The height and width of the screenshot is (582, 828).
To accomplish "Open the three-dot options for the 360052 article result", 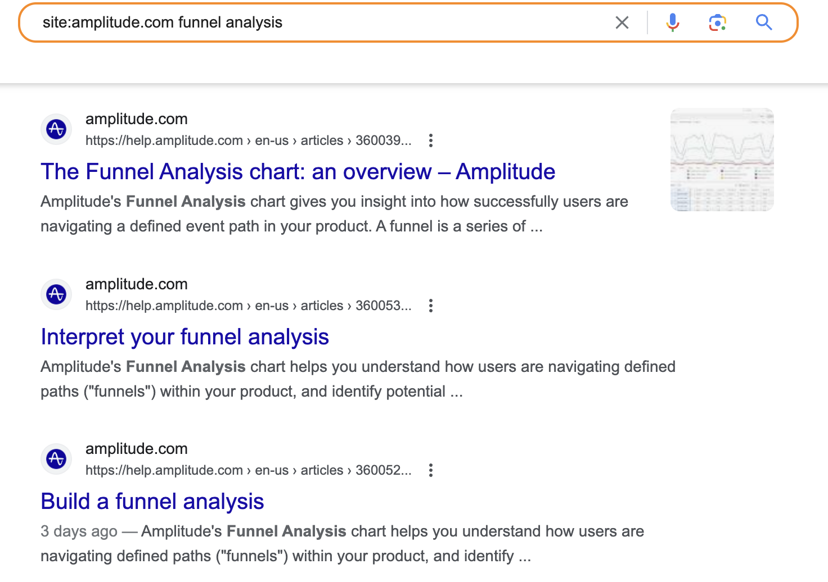I will coord(431,470).
